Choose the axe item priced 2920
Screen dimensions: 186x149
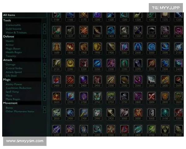click(111, 113)
